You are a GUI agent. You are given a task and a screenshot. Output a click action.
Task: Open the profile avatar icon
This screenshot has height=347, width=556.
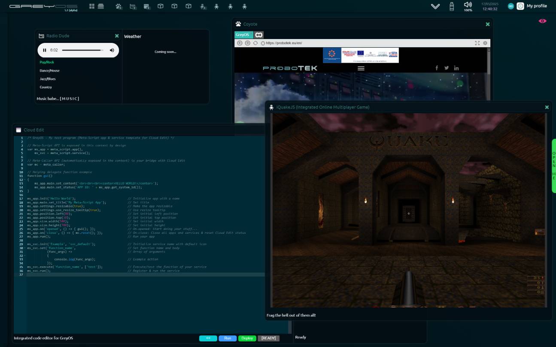pyautogui.click(x=520, y=6)
